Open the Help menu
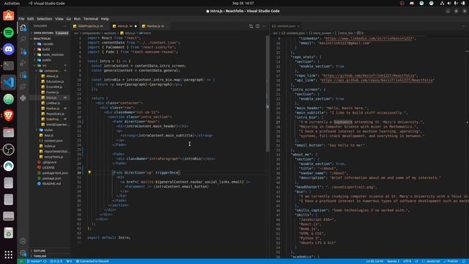 (x=105, y=18)
